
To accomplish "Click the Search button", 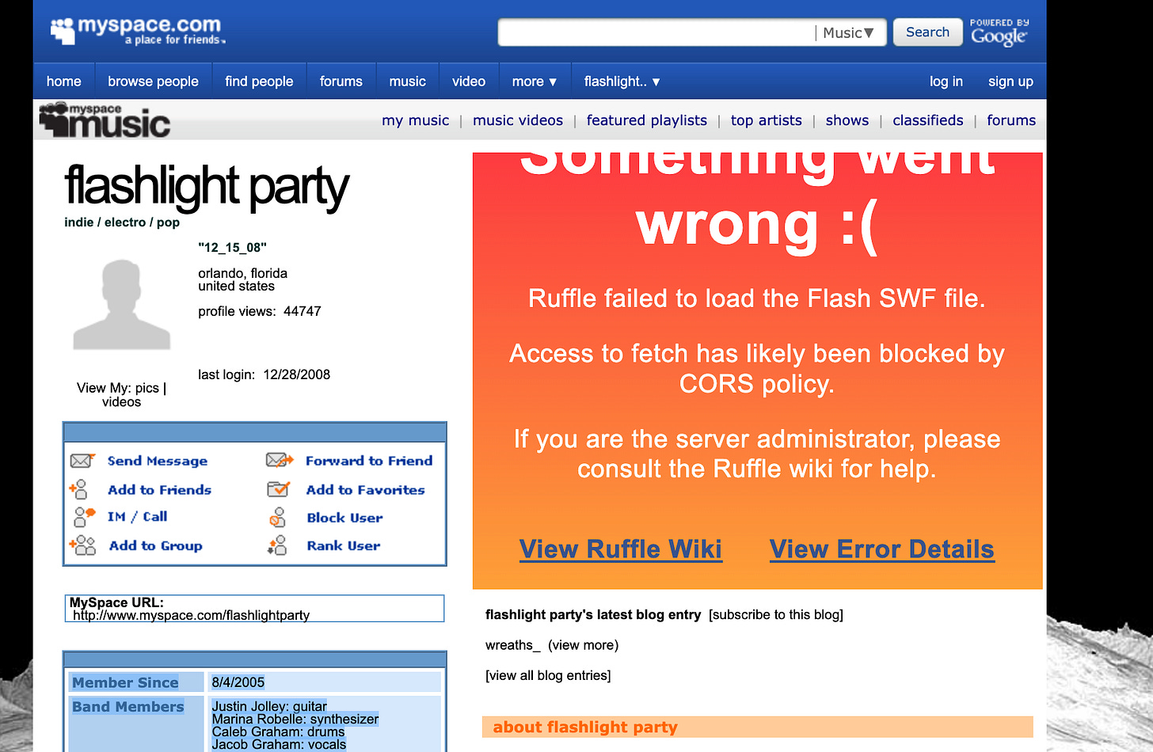I will [x=927, y=32].
